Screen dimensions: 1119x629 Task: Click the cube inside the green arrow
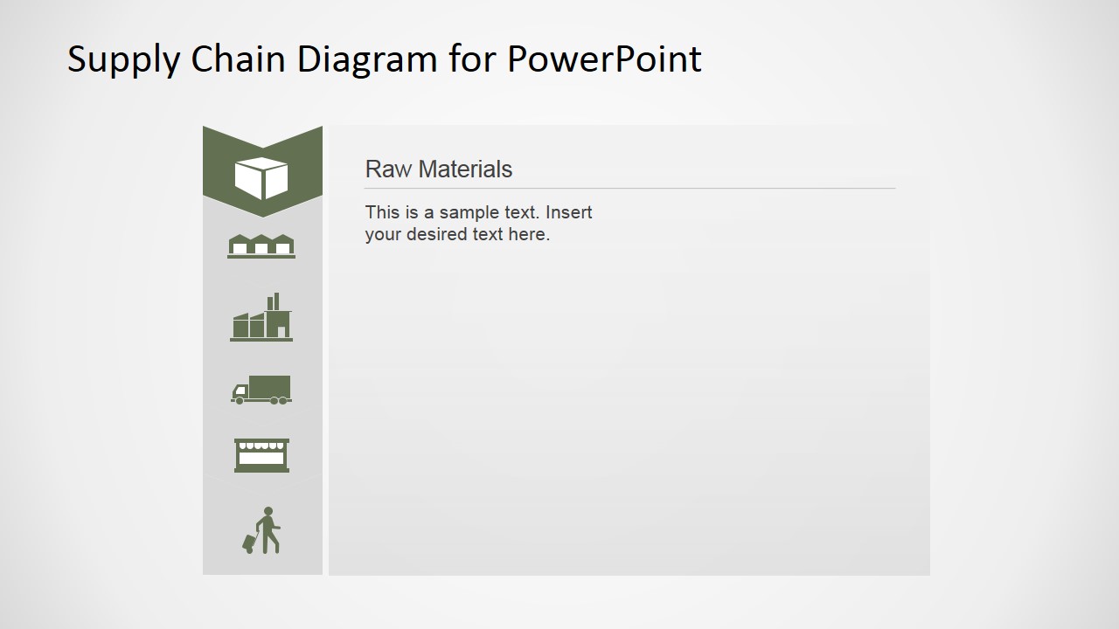click(x=262, y=177)
